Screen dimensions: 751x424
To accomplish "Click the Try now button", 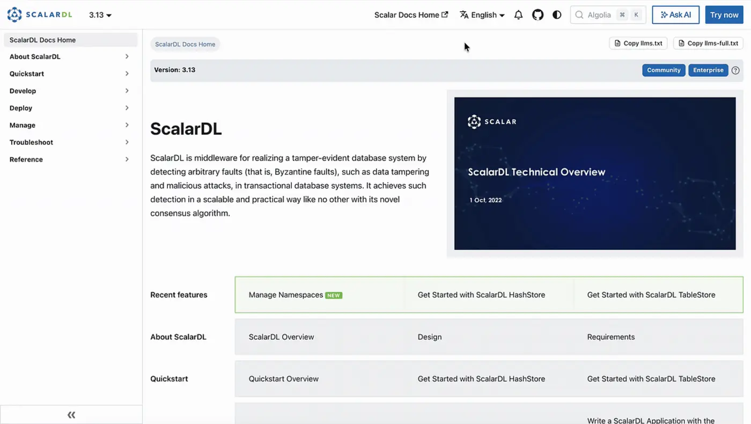I will 724,15.
